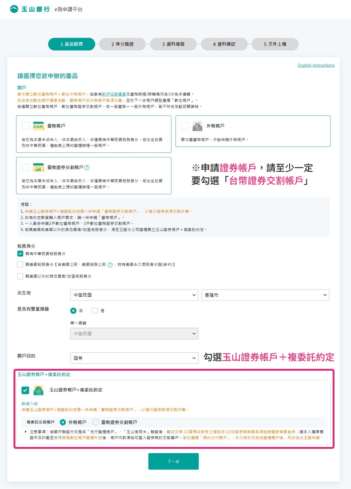The width and height of the screenshot is (351, 489).
Task: Click the 臺幣帳戶 E.SUN card icon
Action: tap(38, 126)
